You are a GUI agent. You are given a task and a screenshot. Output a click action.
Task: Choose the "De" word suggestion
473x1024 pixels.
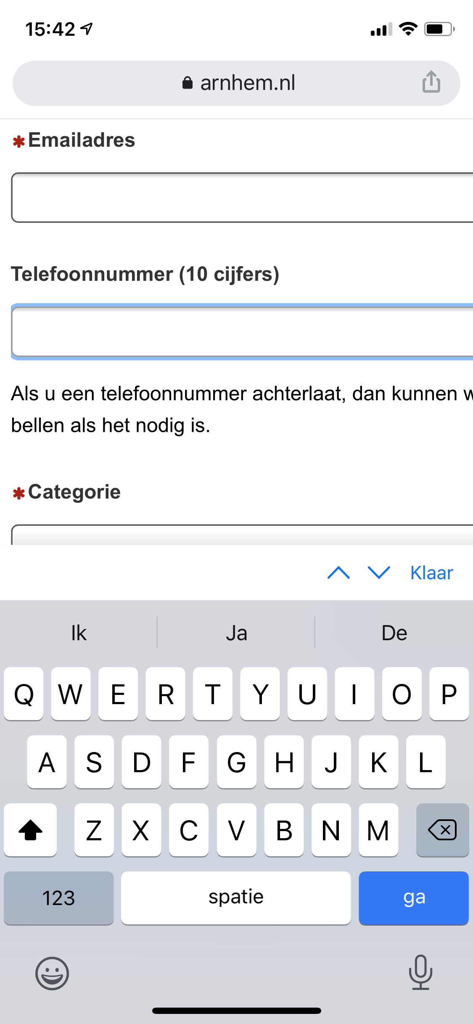coord(394,633)
